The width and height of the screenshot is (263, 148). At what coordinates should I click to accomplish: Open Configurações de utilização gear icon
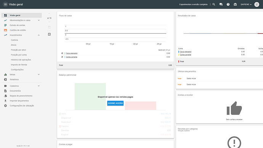click(x=5, y=106)
